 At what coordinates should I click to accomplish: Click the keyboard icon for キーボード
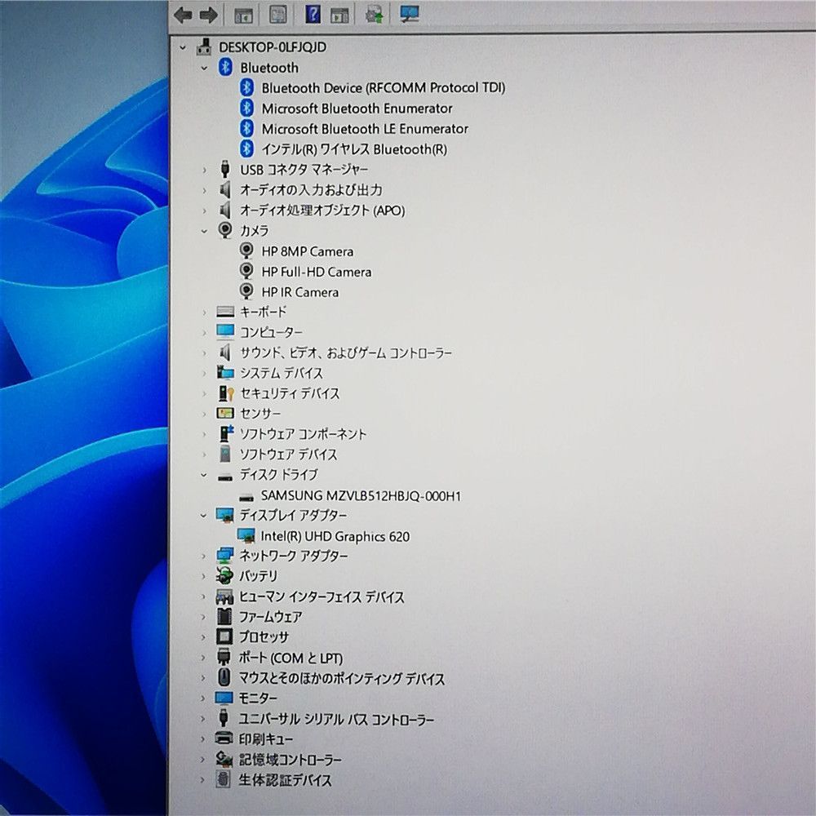(225, 311)
